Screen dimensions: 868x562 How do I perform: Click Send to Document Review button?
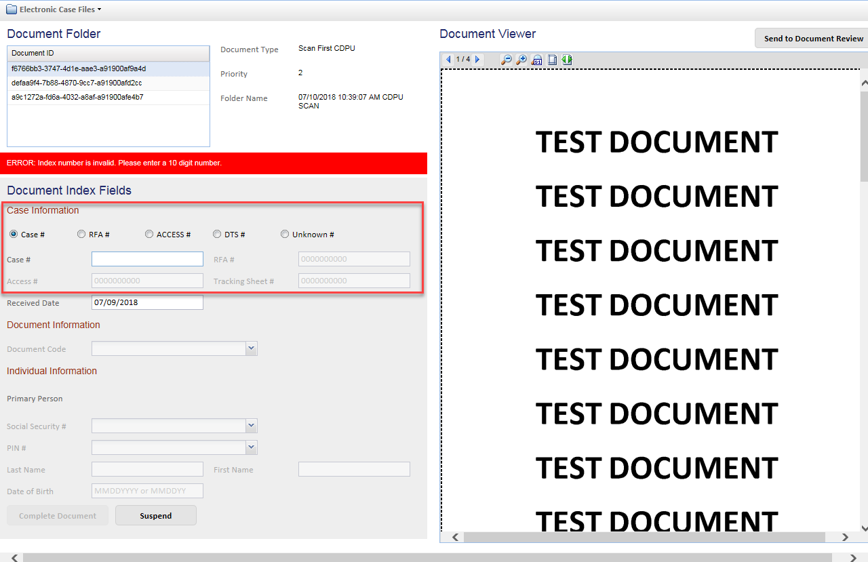coord(813,39)
